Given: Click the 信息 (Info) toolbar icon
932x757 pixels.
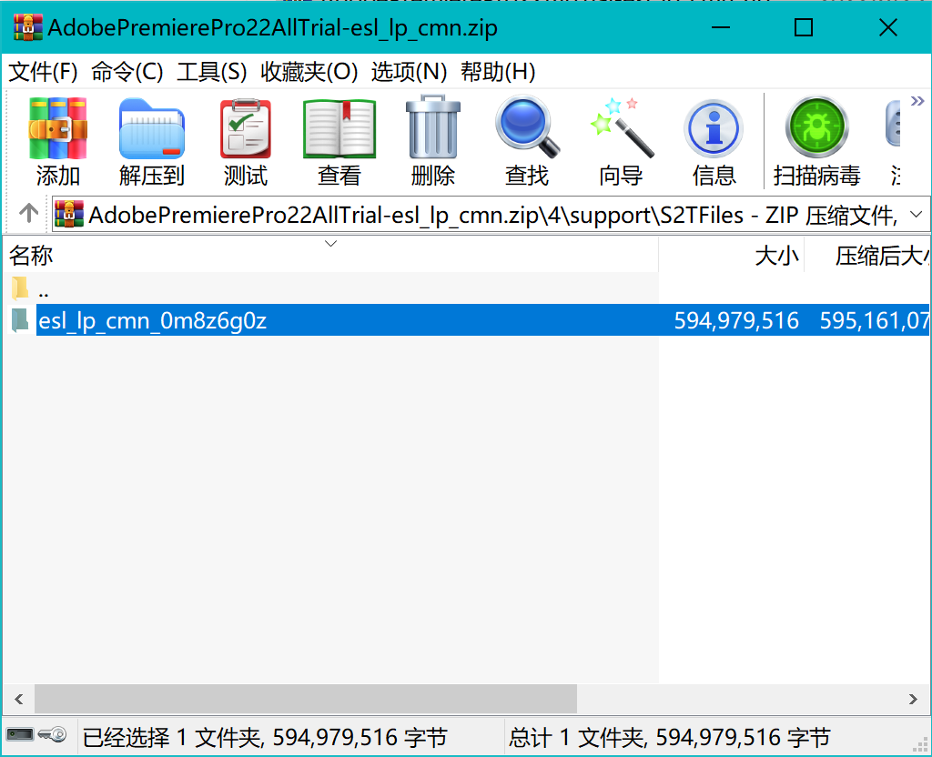Looking at the screenshot, I should [x=714, y=136].
